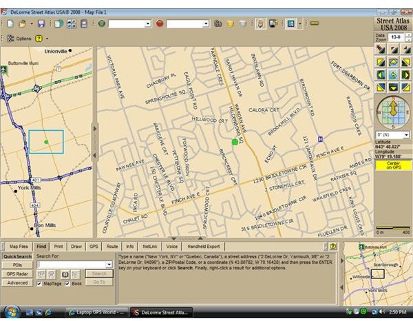Screen dimensions: 413x321
Task: Click the monitor display toolbar icon
Action: [x=273, y=23]
